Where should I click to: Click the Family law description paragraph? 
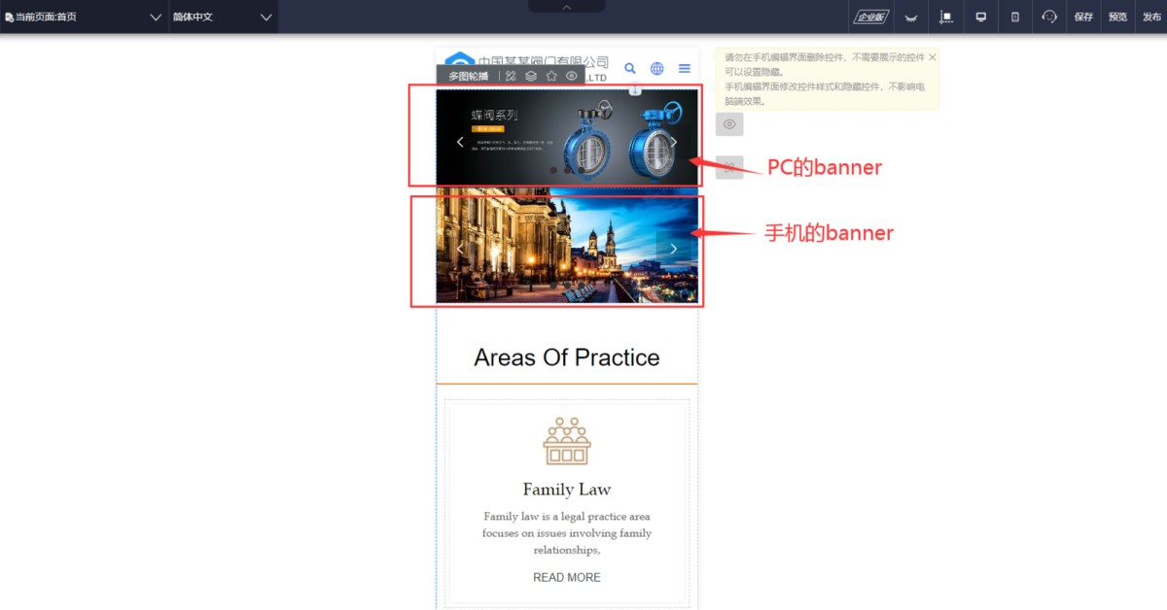point(567,533)
